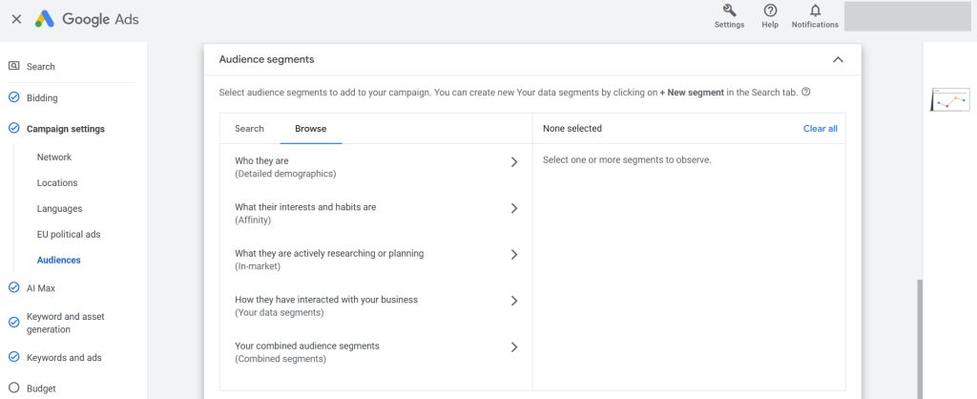This screenshot has height=399, width=977.
Task: Expand Your combined audience segments
Action: (513, 346)
